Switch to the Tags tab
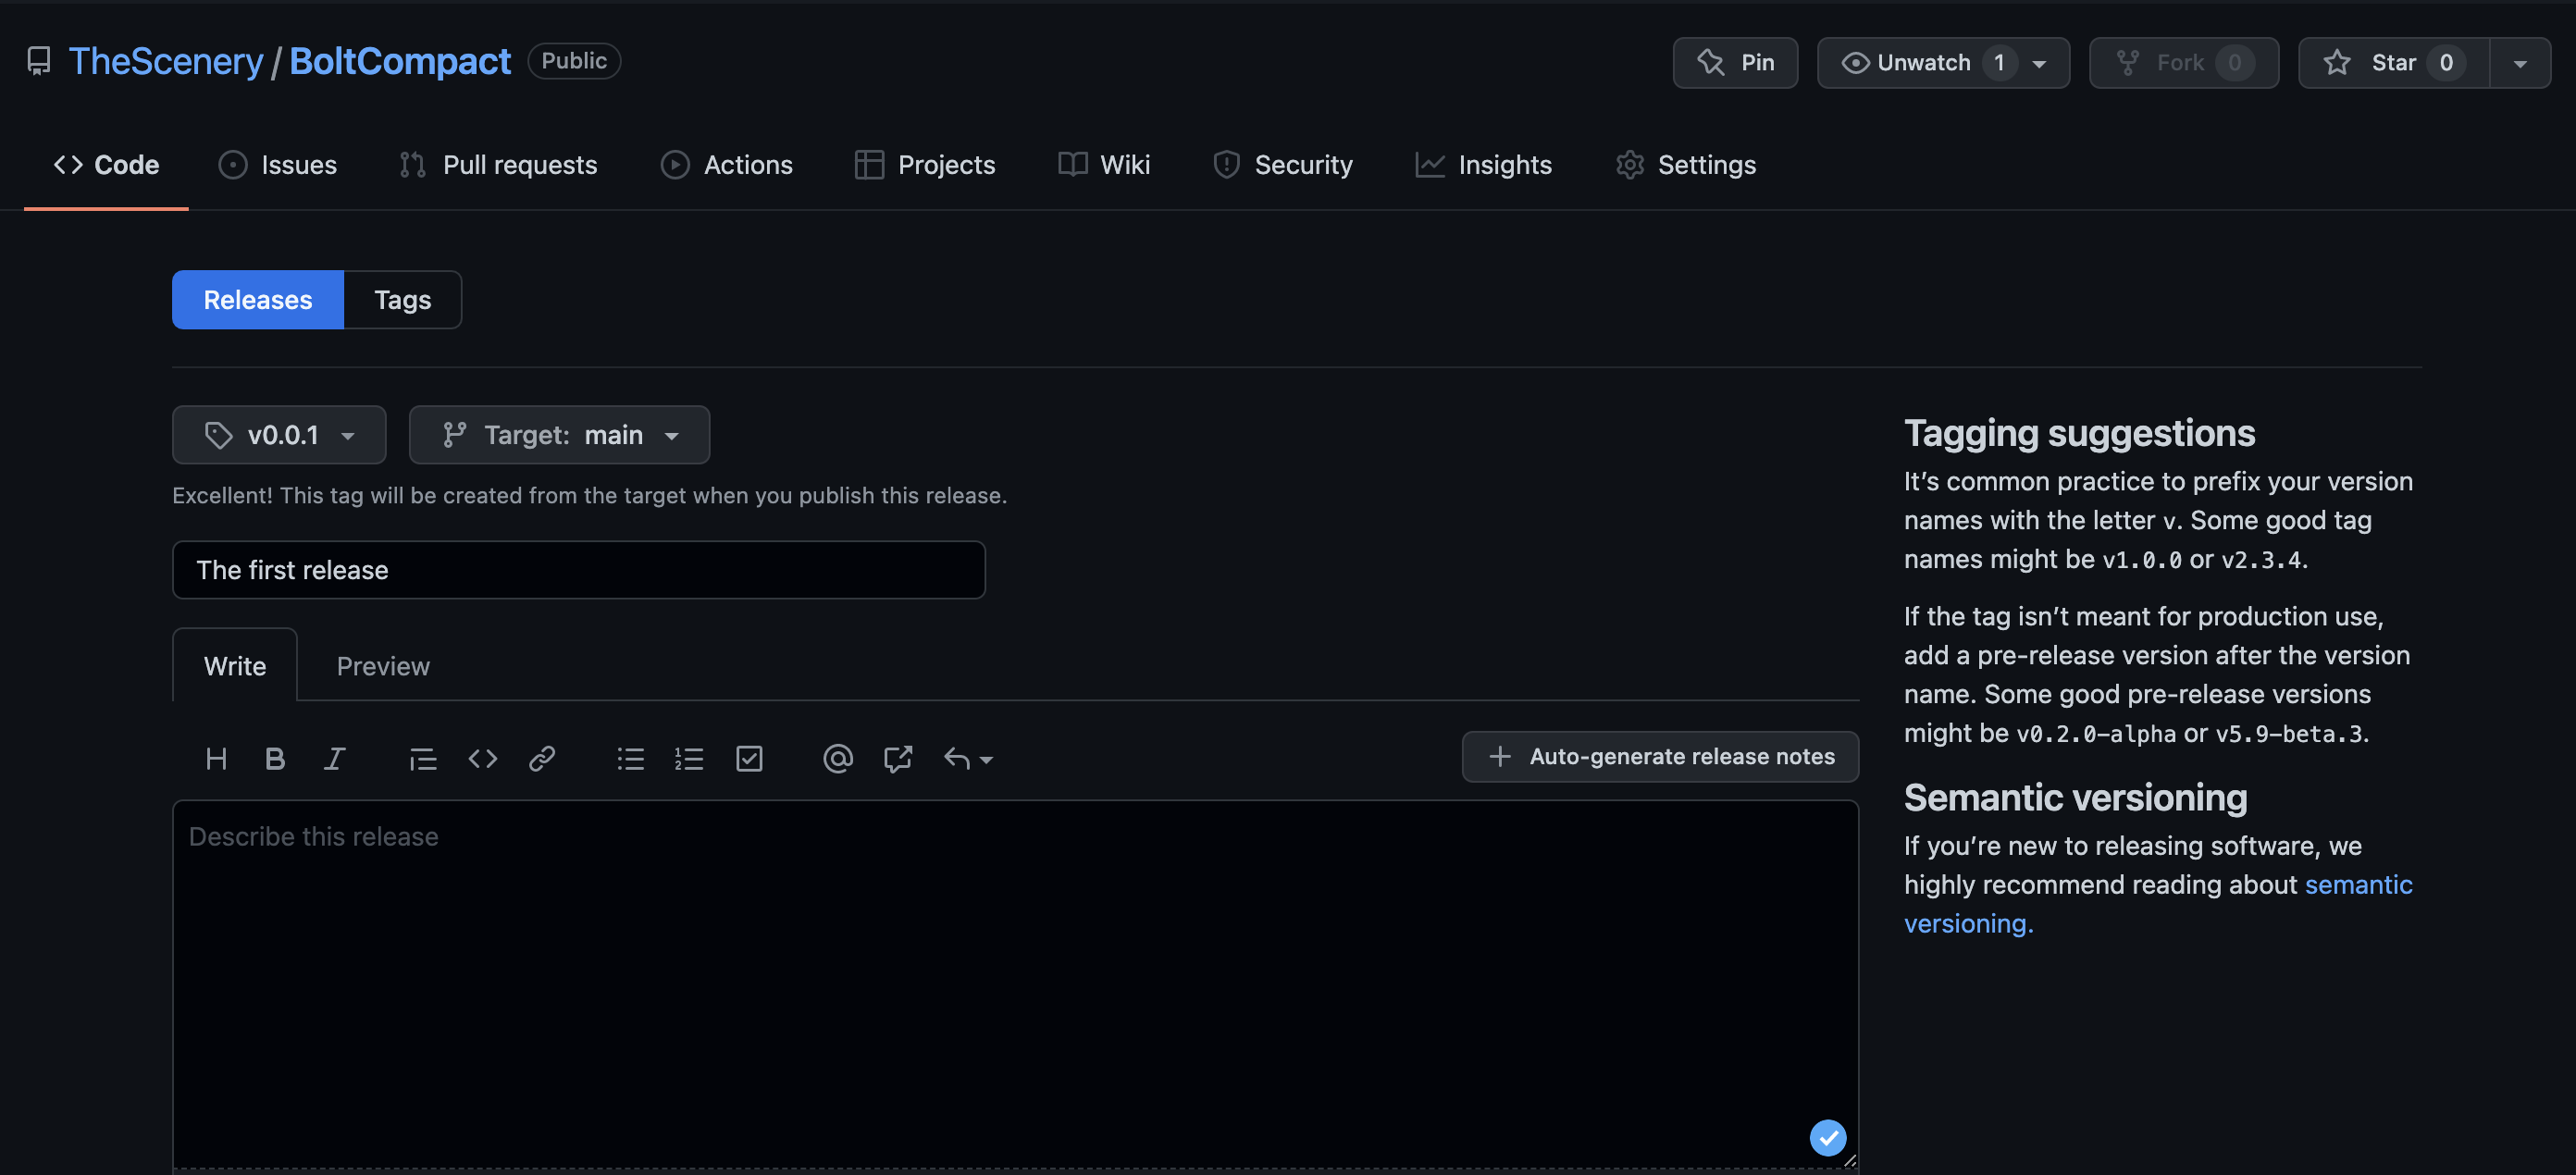 402,300
